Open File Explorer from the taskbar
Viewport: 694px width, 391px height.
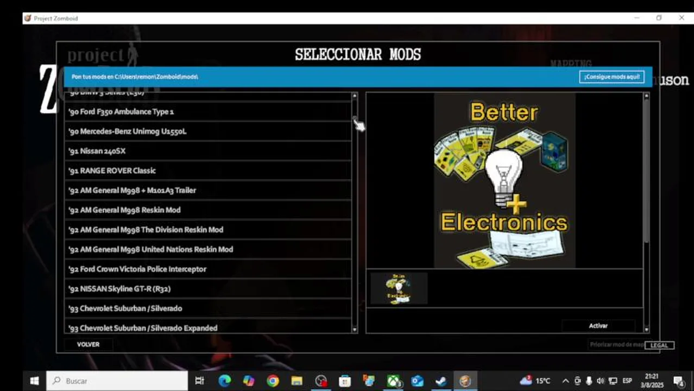(296, 381)
